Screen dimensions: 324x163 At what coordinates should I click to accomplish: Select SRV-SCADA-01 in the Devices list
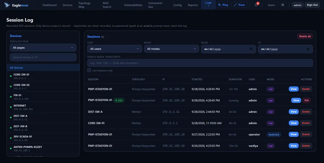(43, 138)
